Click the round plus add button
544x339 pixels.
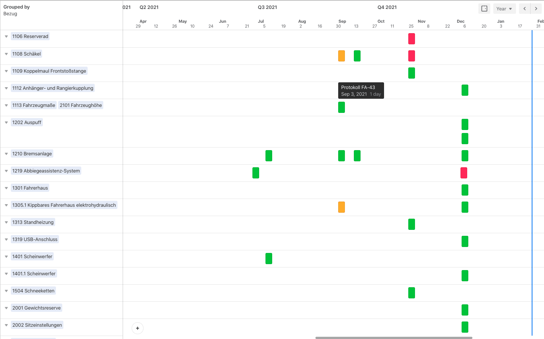[x=138, y=328]
